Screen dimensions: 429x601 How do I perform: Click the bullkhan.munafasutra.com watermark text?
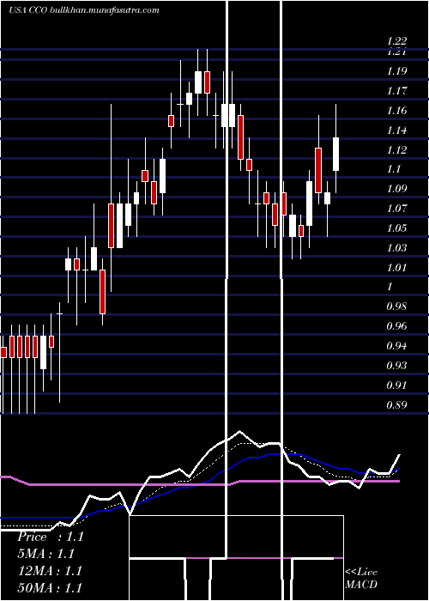[105, 10]
